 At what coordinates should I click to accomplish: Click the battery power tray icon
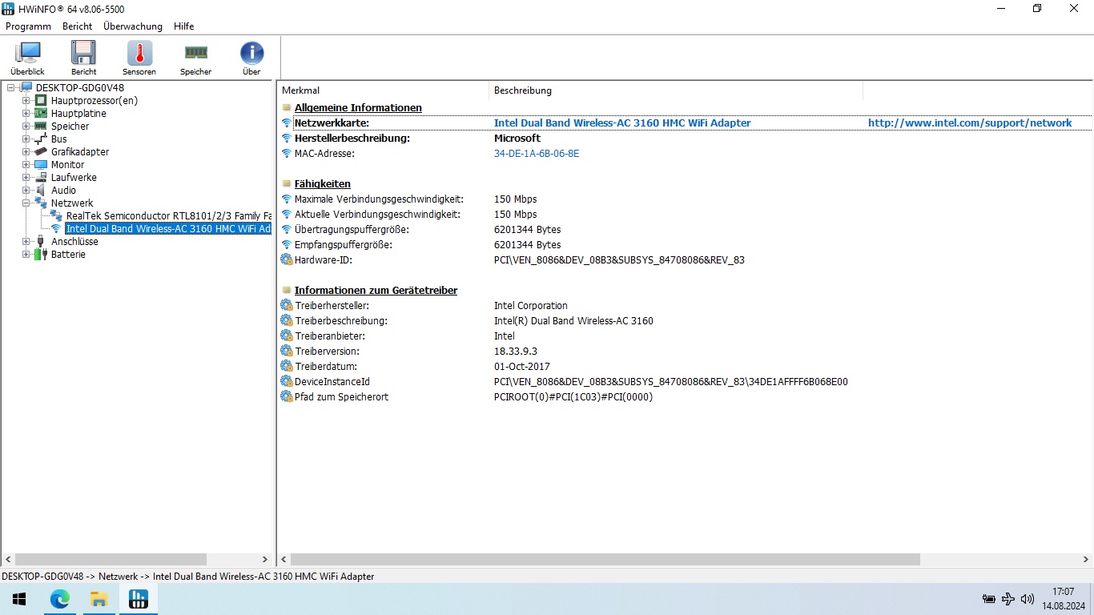pyautogui.click(x=989, y=599)
